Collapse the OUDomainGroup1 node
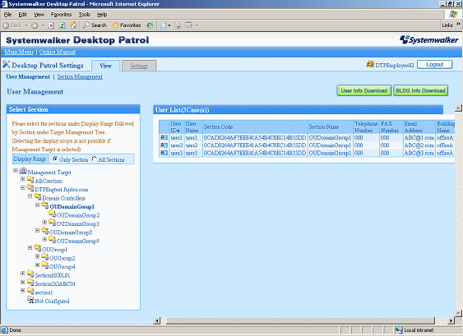Viewport: 463px width, 336px height. click(38, 205)
